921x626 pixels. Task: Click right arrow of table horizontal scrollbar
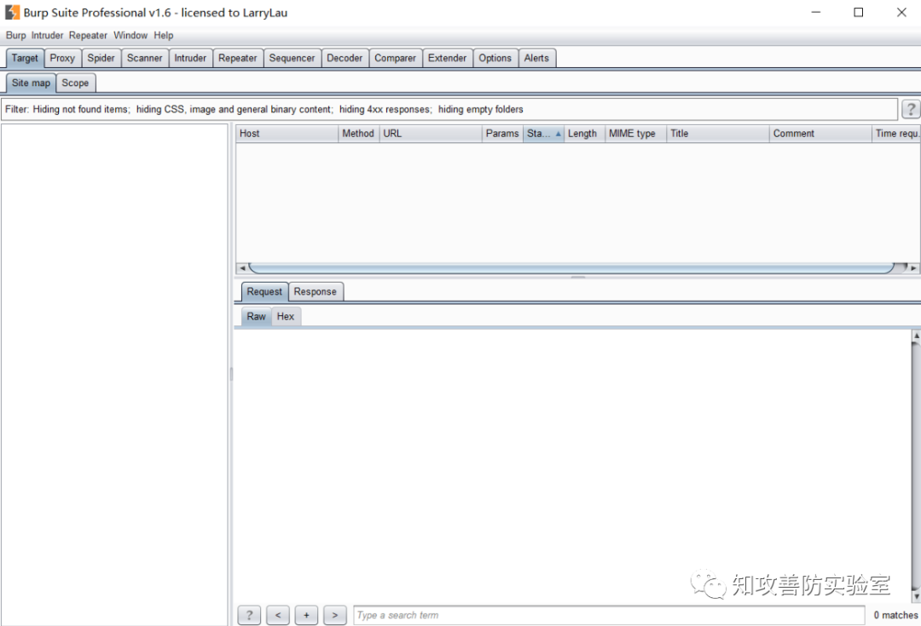913,268
